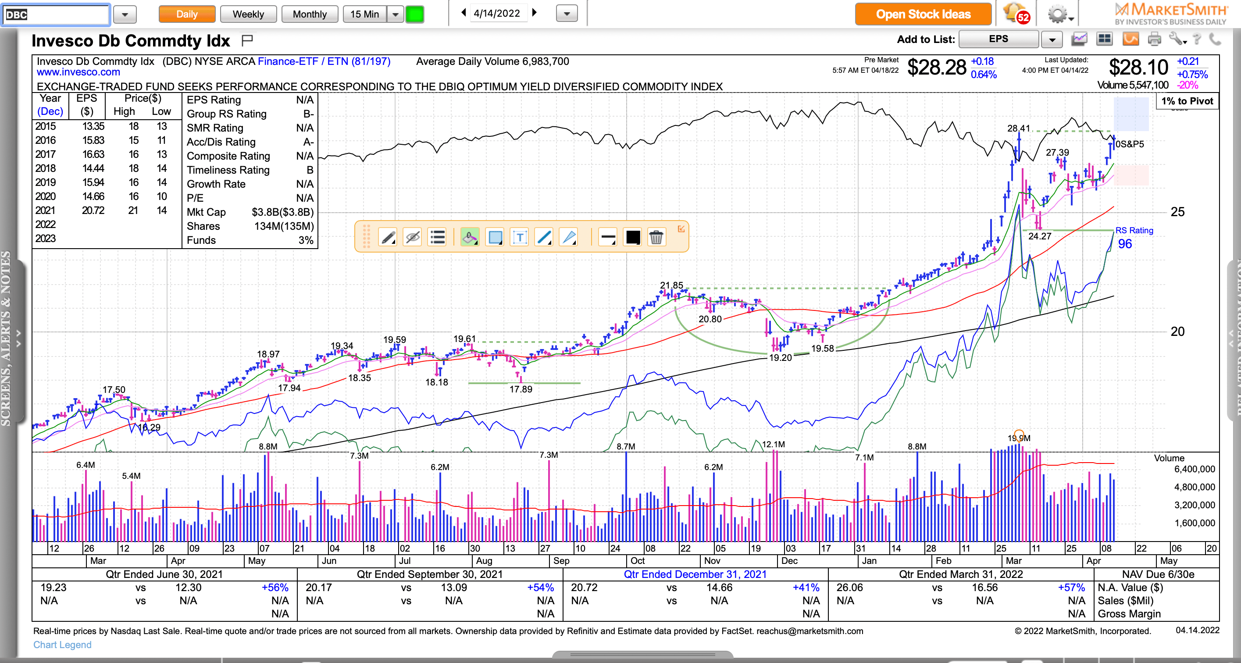This screenshot has height=663, width=1241.
Task: Click the chart view icon
Action: pyautogui.click(x=1079, y=39)
